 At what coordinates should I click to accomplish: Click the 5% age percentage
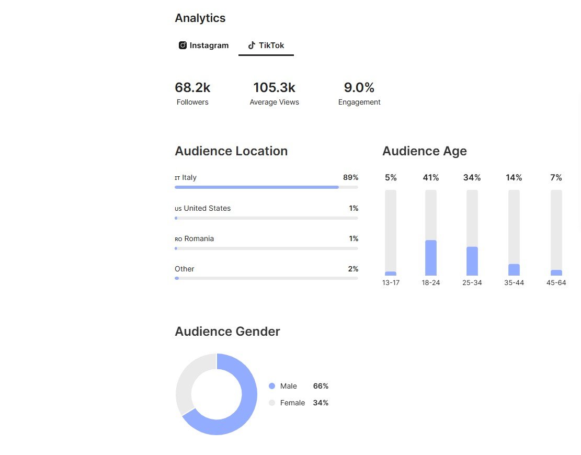[x=391, y=178]
